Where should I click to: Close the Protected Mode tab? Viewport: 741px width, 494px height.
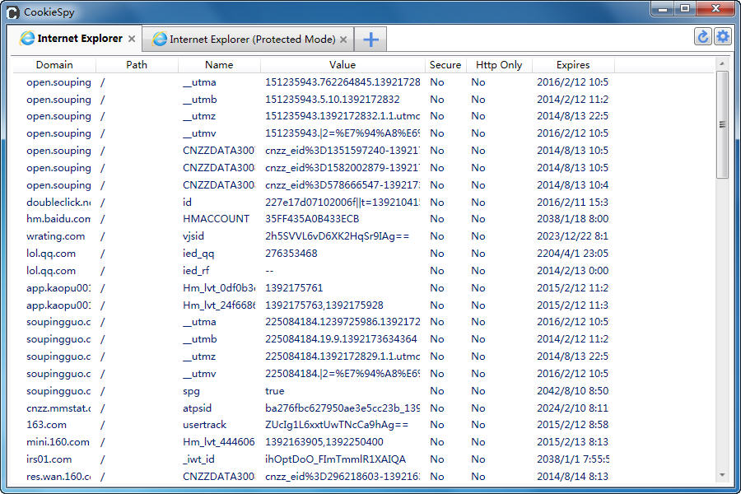(x=343, y=40)
